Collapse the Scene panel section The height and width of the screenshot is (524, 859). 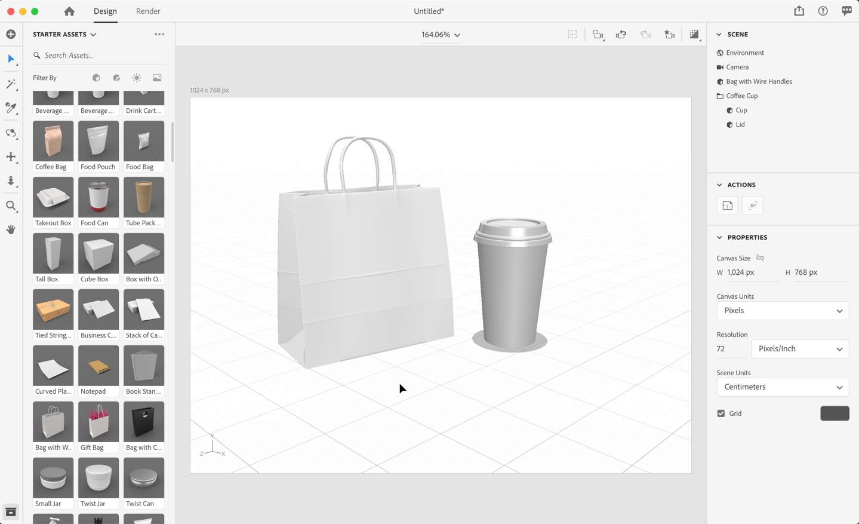click(x=719, y=35)
